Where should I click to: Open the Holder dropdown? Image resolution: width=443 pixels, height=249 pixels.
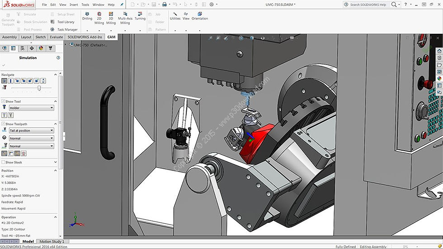pyautogui.click(x=31, y=108)
